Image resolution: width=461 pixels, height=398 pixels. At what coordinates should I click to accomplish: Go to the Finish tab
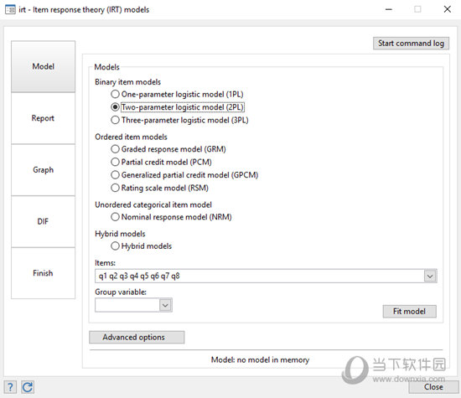click(x=44, y=273)
